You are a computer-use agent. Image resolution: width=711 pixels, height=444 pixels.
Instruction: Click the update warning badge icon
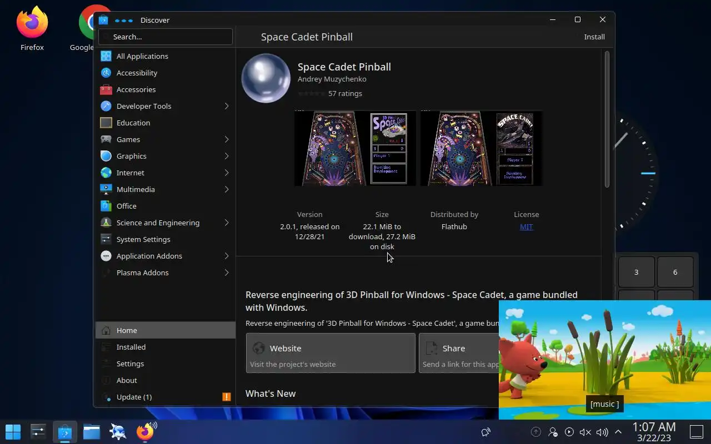point(227,397)
